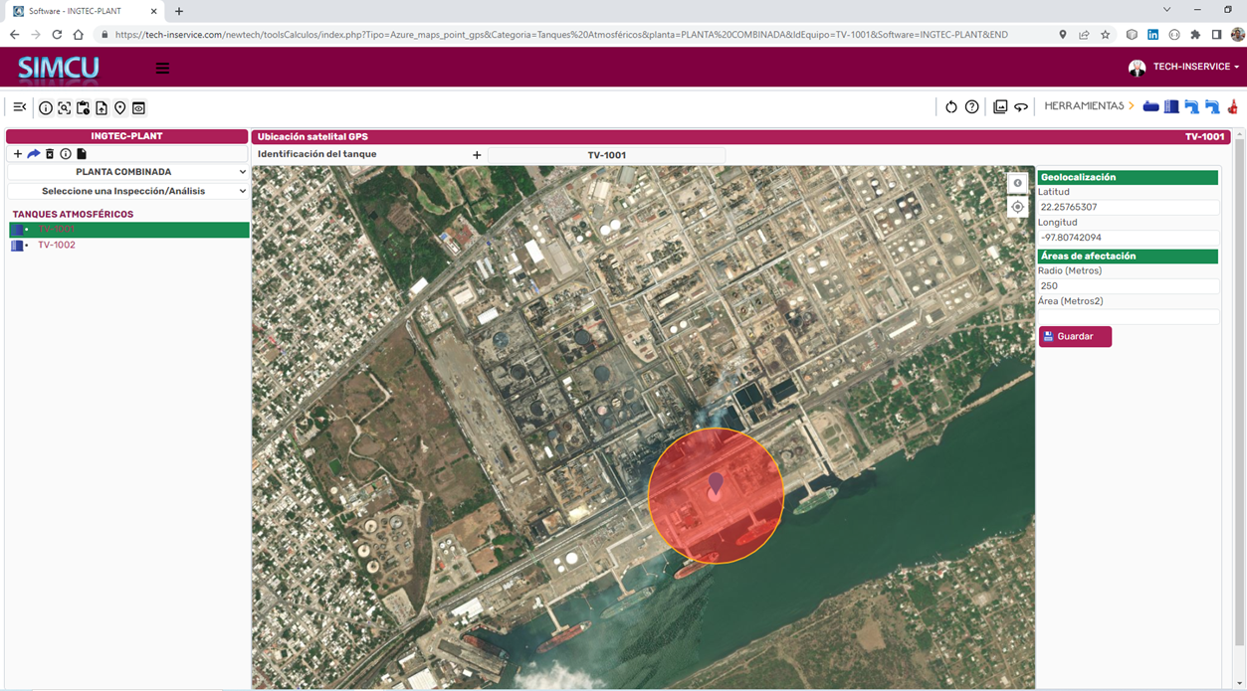1247x691 pixels.
Task: Select the red valve tool icon
Action: coord(1232,106)
